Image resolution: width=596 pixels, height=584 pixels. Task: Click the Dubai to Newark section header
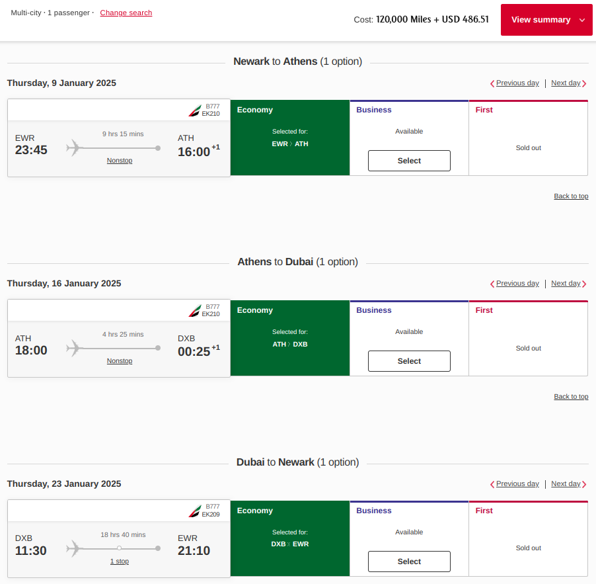pyautogui.click(x=297, y=462)
